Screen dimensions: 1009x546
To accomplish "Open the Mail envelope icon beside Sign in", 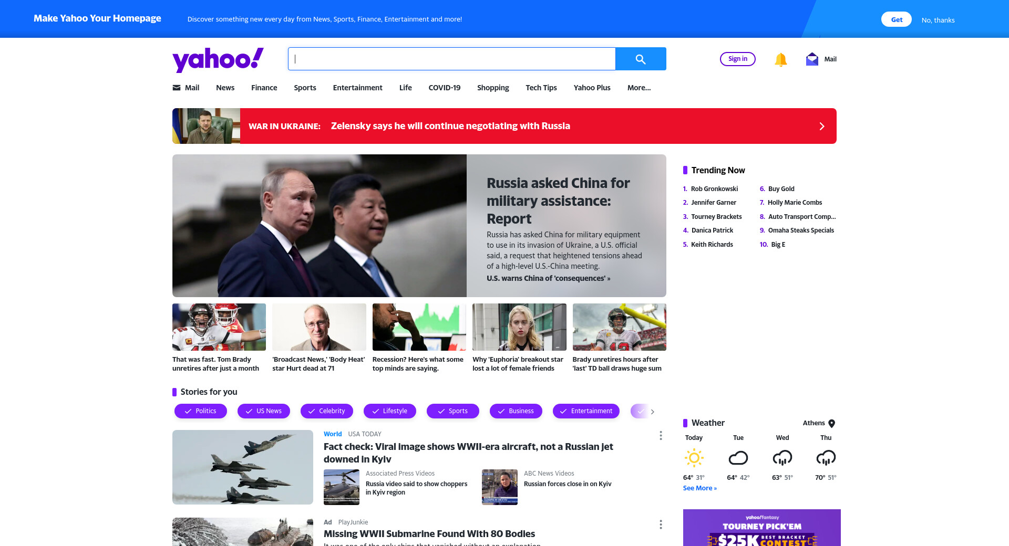I will point(812,59).
